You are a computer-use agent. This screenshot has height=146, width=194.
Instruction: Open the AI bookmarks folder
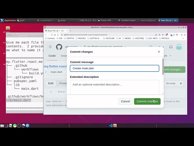119,38
